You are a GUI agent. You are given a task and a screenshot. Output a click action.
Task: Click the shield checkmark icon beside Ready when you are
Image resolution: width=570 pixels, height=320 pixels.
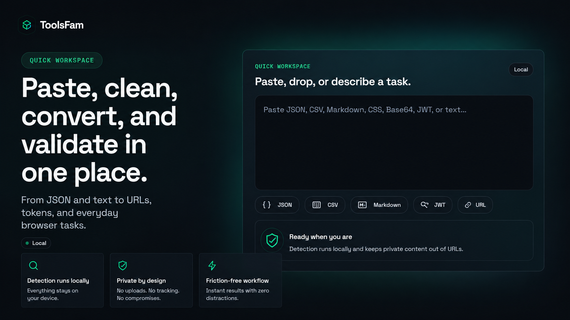272,240
